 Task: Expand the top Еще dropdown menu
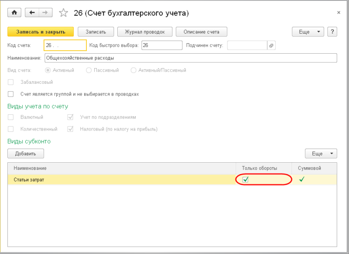coord(308,32)
